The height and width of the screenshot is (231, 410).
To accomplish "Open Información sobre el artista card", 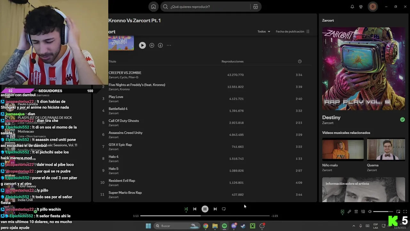I will (364, 190).
